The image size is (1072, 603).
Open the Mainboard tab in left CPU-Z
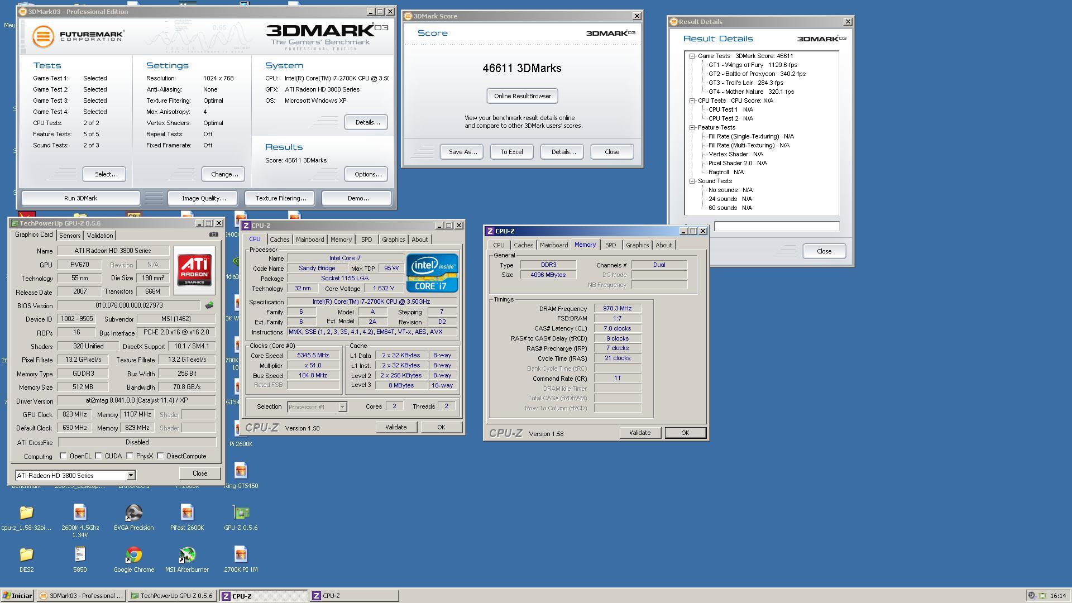click(x=310, y=240)
